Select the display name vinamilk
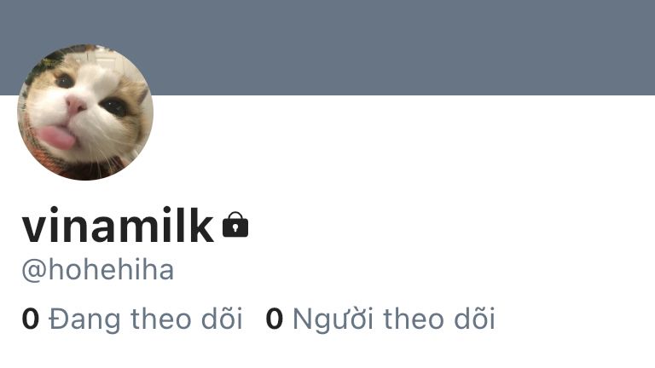 pyautogui.click(x=118, y=225)
